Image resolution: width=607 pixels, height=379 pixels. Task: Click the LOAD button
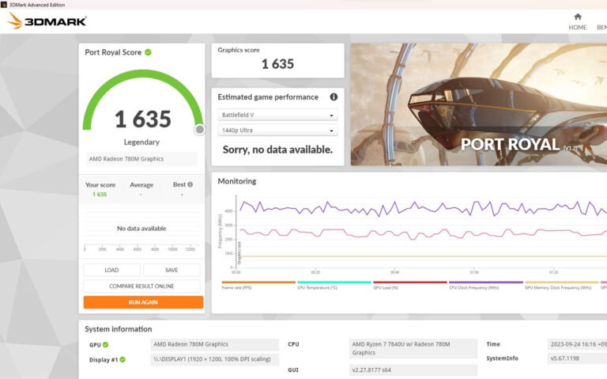click(111, 270)
